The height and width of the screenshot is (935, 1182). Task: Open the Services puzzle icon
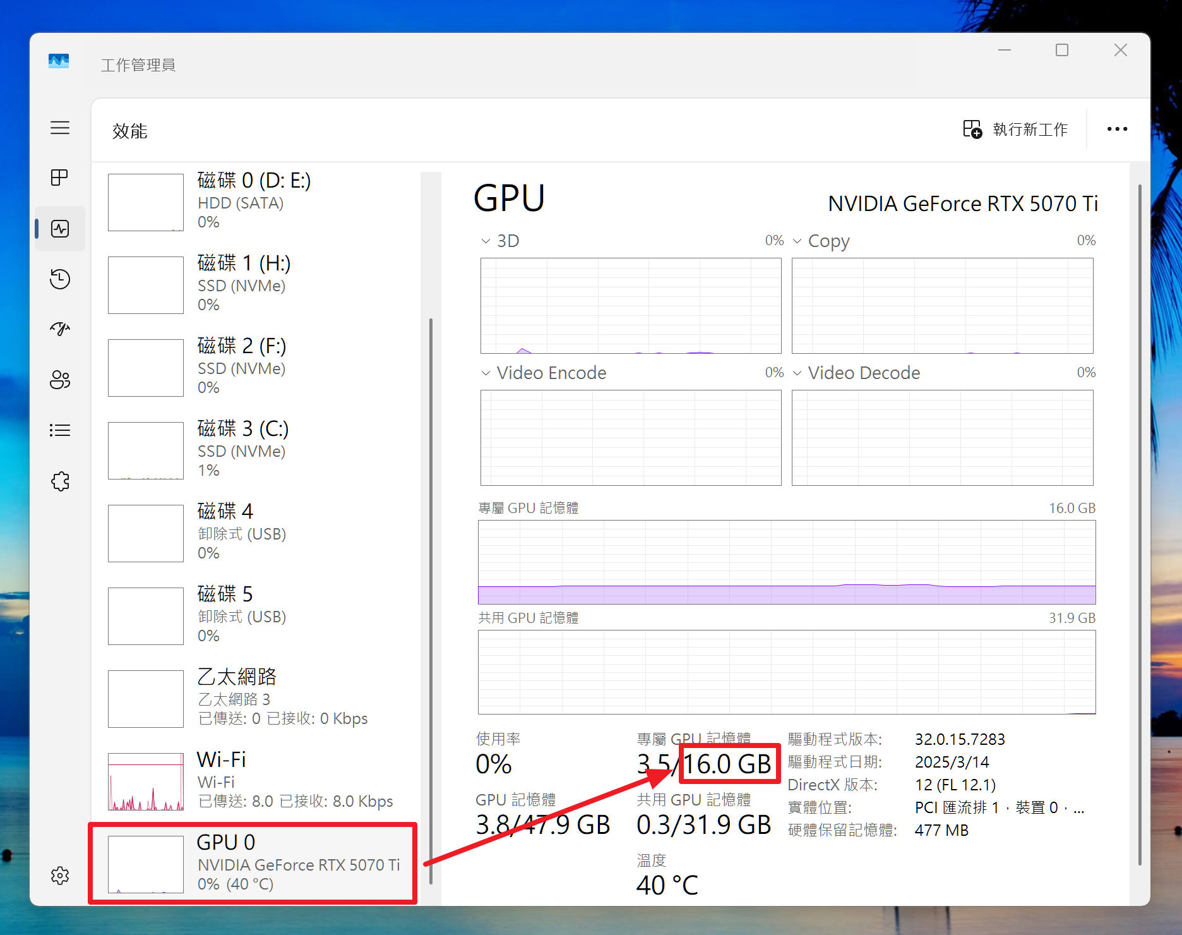tap(60, 481)
